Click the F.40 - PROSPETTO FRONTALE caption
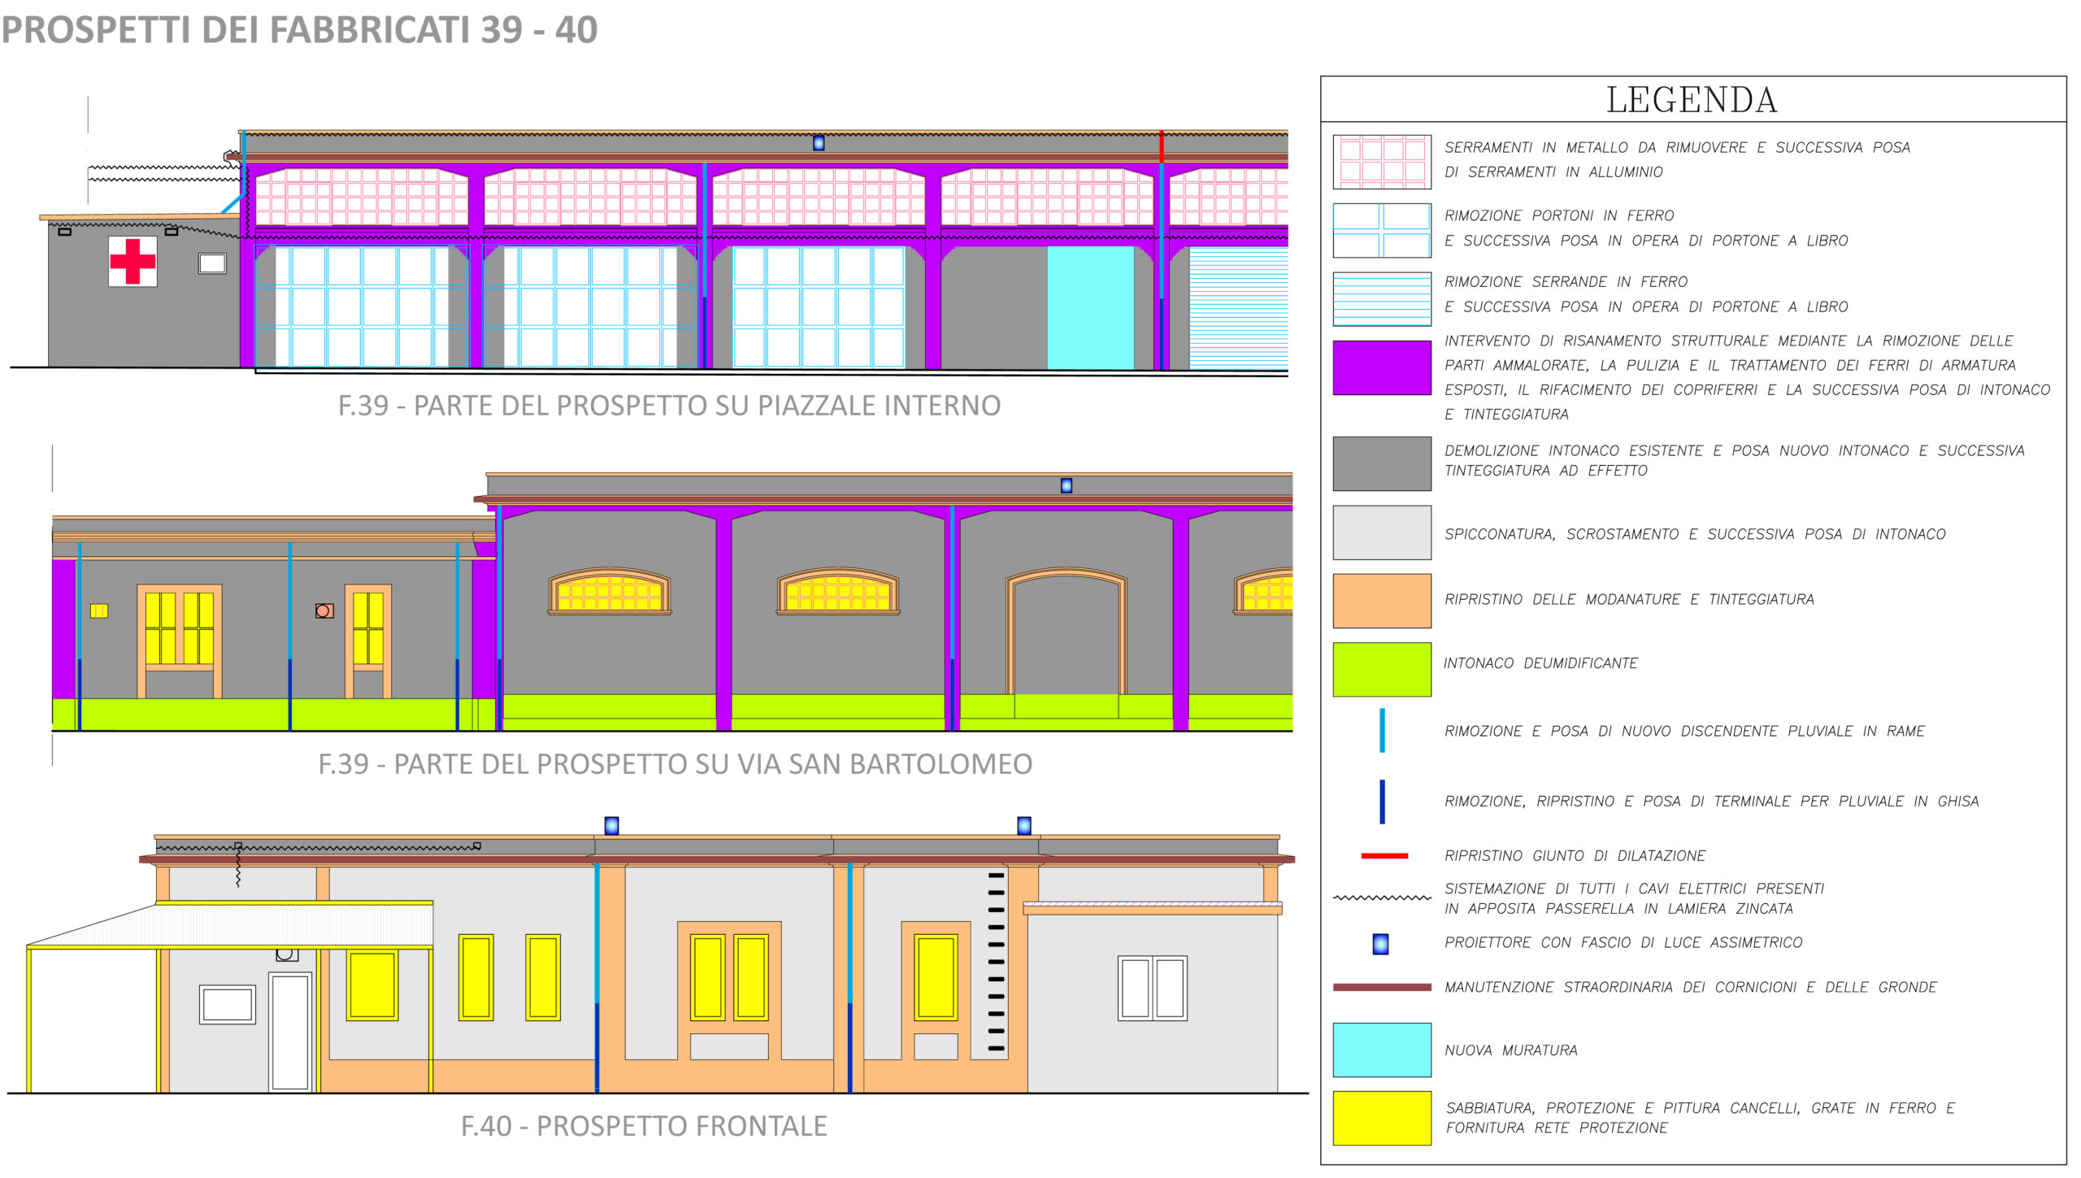This screenshot has height=1178, width=2081. pos(644,1126)
